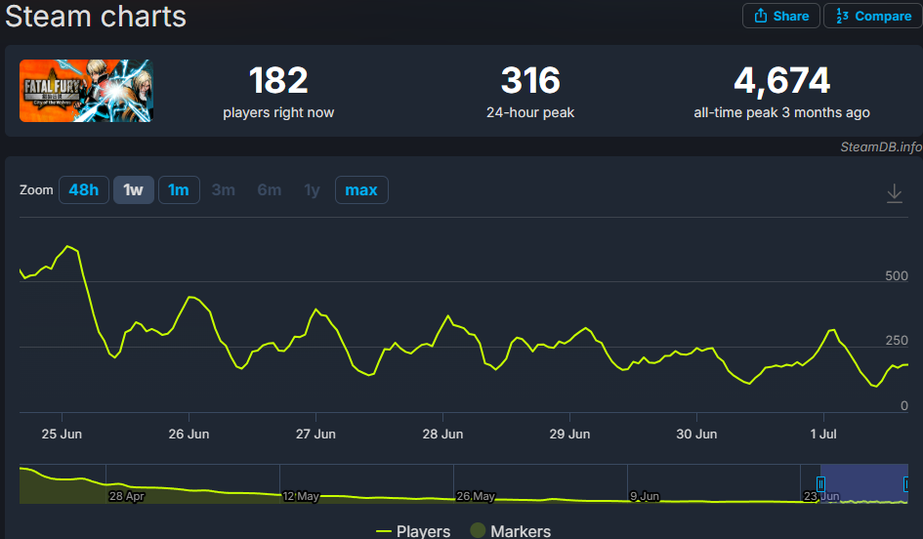Click the 29 Jun axis label
This screenshot has width=923, height=539.
click(x=569, y=435)
